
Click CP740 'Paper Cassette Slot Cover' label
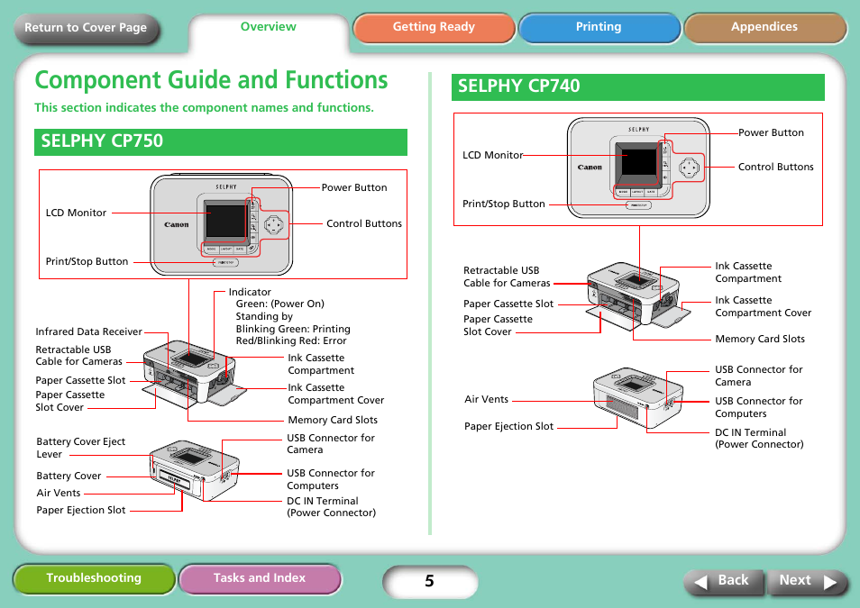click(498, 326)
